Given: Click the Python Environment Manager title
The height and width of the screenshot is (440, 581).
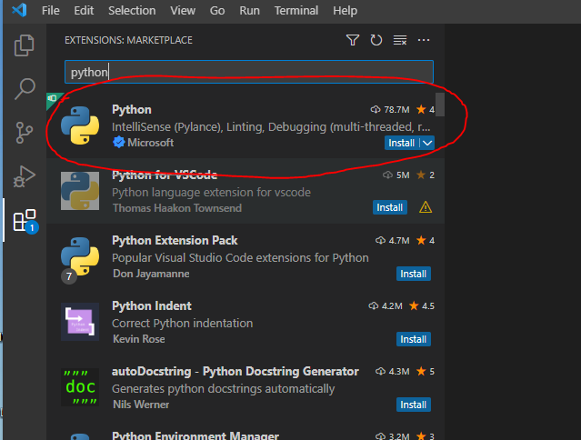Looking at the screenshot, I should pos(195,435).
